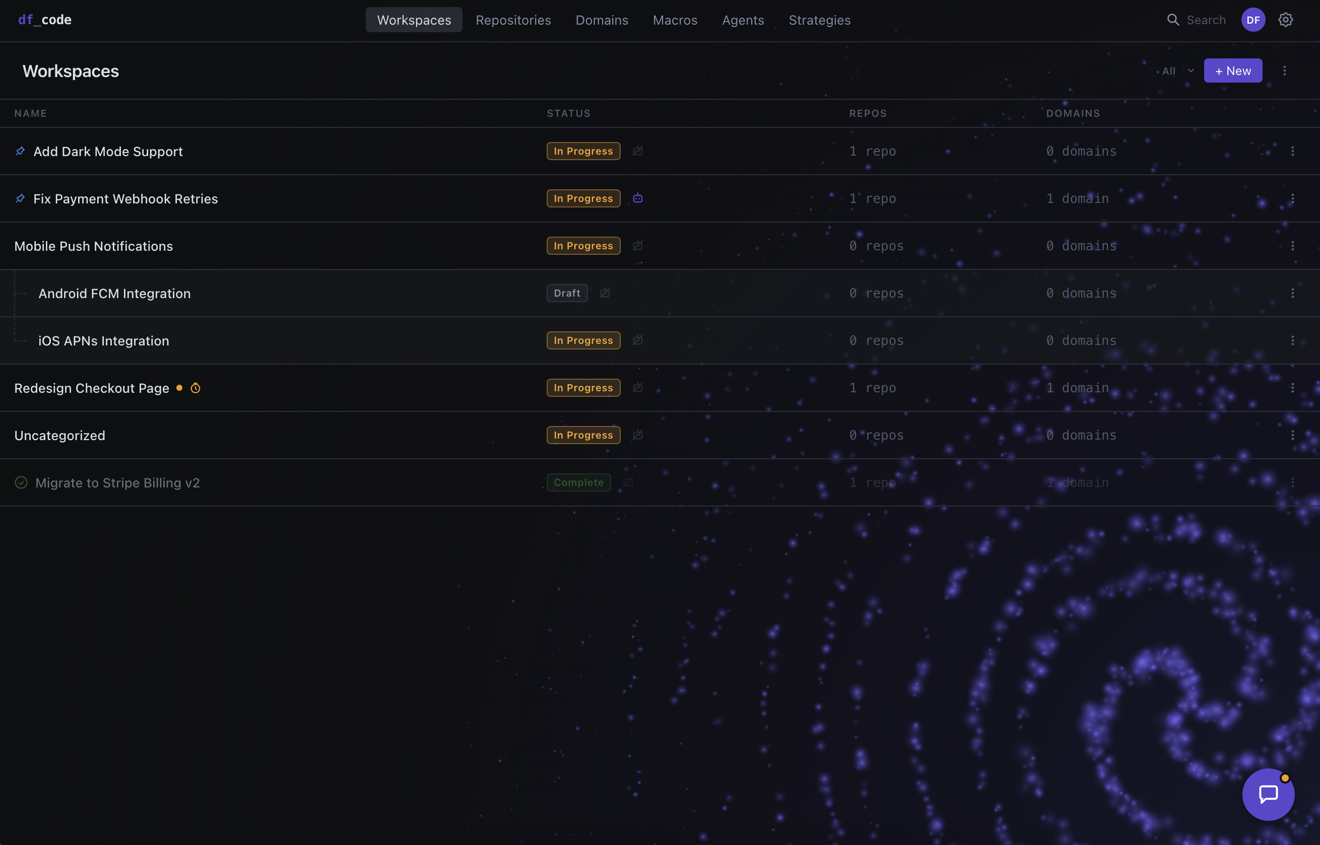The height and width of the screenshot is (845, 1320).
Task: Click the Search input field
Action: 1206,20
